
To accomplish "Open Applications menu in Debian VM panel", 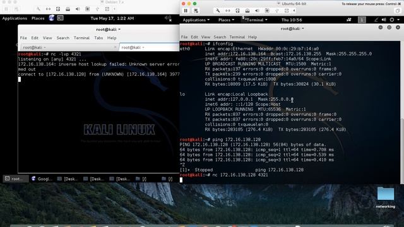I will point(15,18).
